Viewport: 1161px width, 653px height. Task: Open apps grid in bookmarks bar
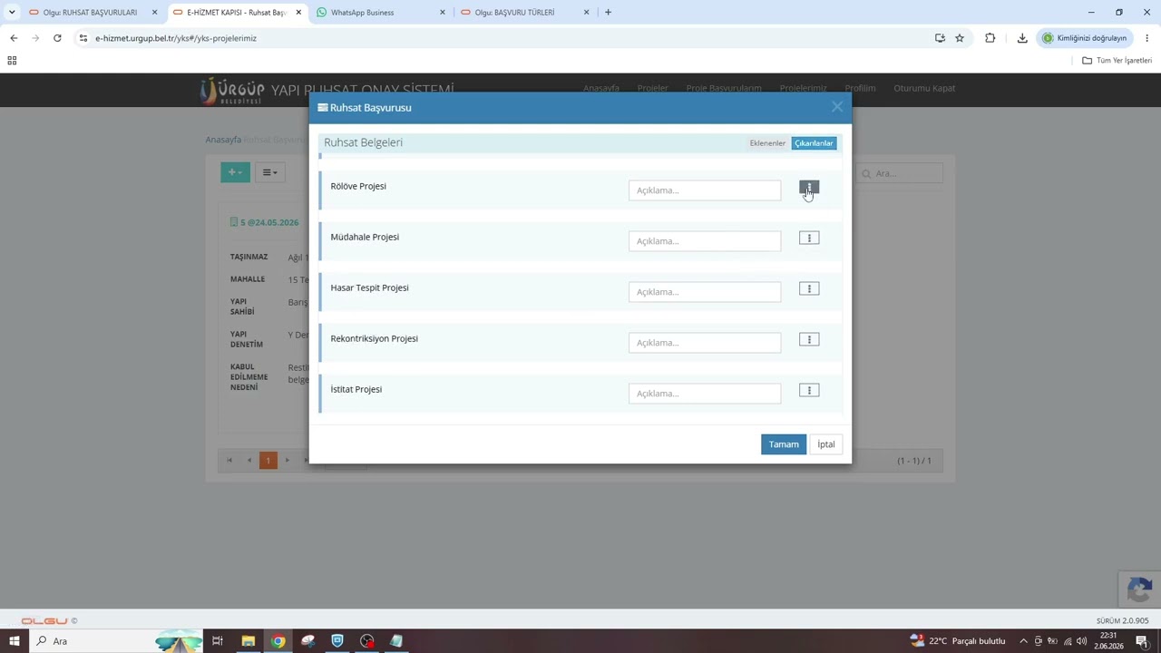12,61
